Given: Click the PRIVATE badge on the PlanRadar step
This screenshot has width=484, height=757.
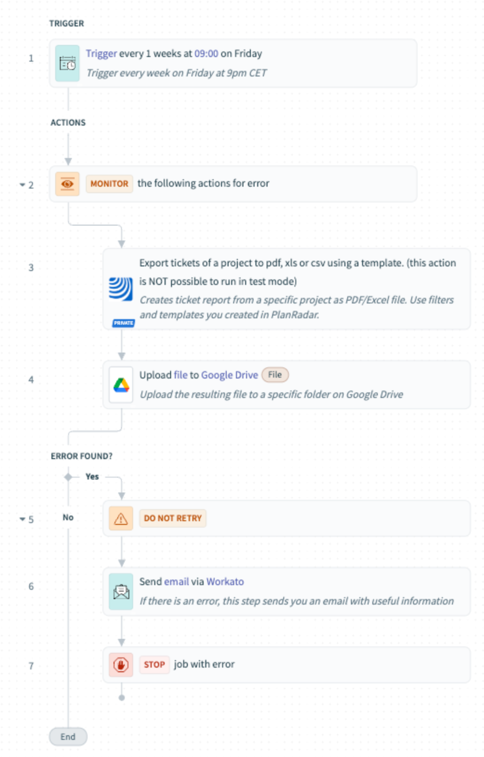Looking at the screenshot, I should [123, 323].
